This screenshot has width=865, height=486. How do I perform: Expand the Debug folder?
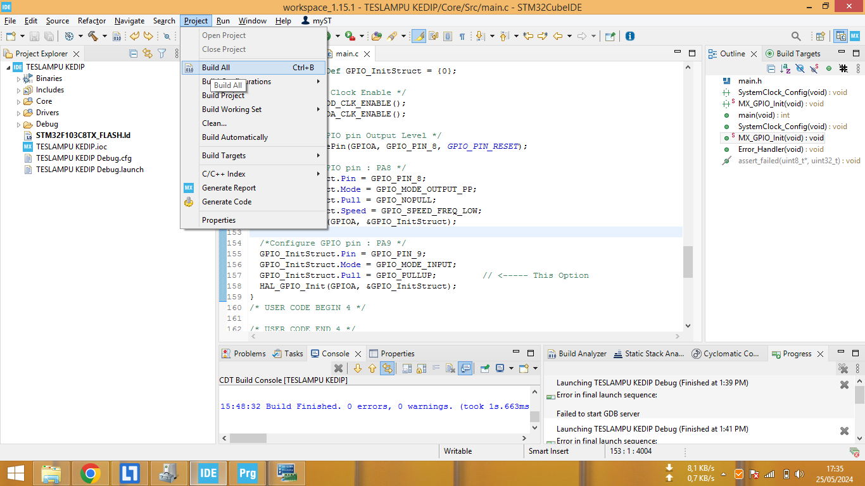pos(18,124)
